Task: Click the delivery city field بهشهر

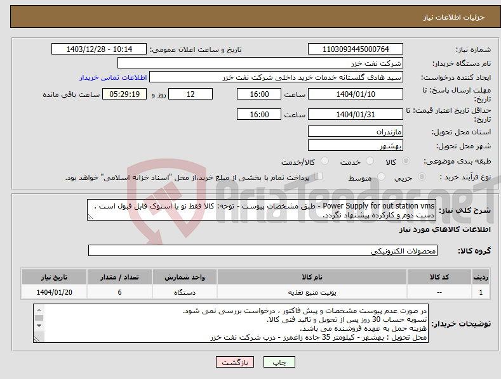Action: (x=356, y=146)
